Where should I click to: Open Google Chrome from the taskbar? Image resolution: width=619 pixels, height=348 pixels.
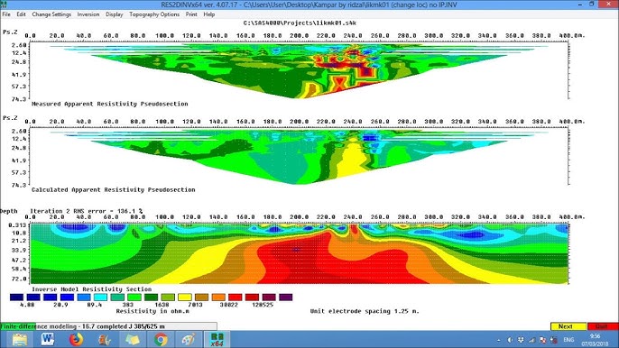click(161, 339)
